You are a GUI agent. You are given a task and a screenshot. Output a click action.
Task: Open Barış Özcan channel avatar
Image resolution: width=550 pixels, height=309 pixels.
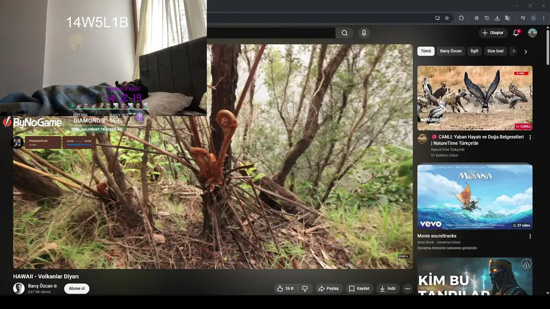click(x=19, y=288)
